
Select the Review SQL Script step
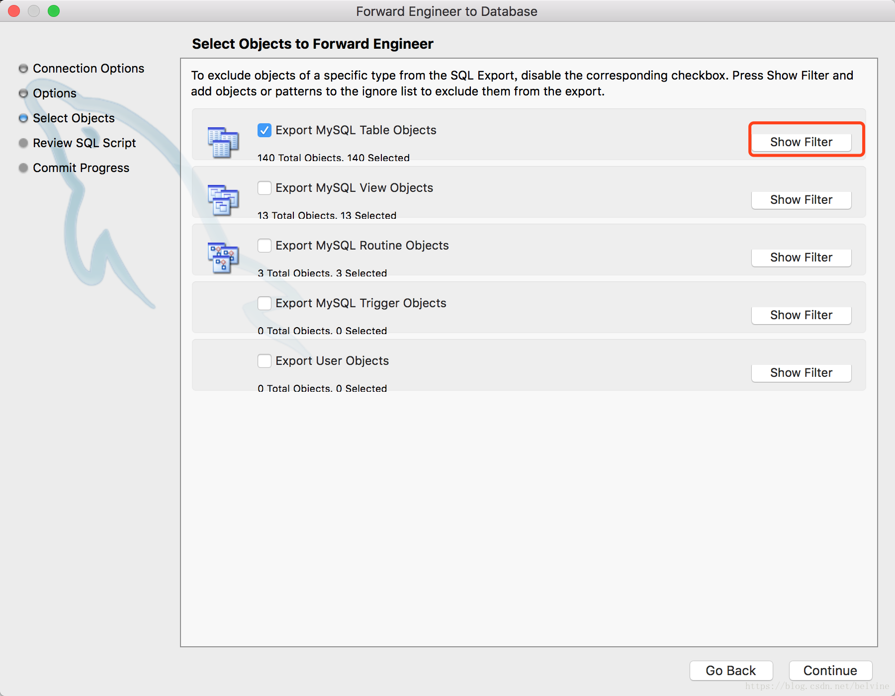[x=77, y=143]
